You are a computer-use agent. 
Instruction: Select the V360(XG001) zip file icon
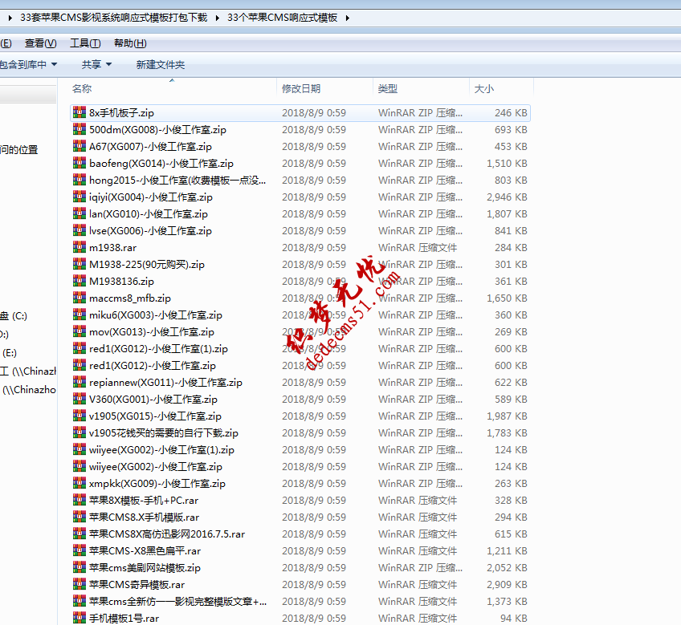coord(79,400)
